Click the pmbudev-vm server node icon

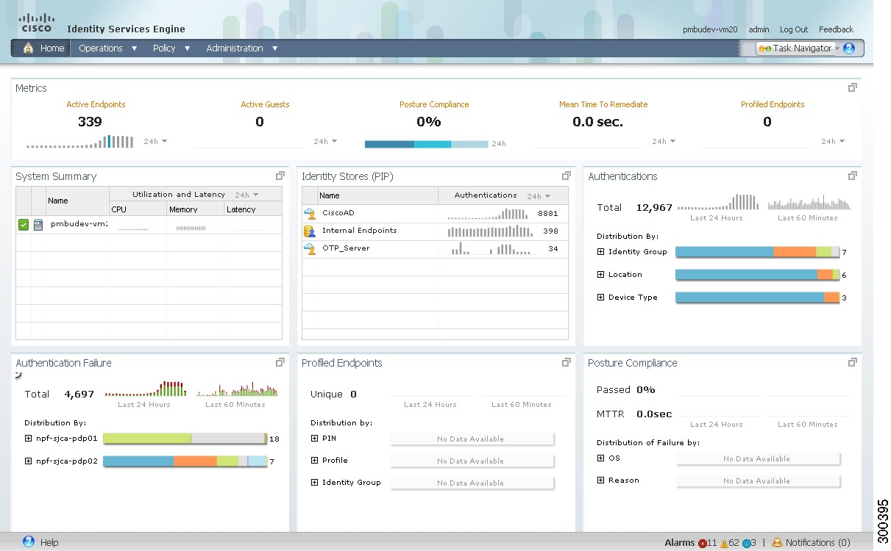39,225
